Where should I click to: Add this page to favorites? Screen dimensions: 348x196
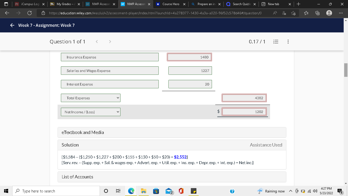[293, 13]
